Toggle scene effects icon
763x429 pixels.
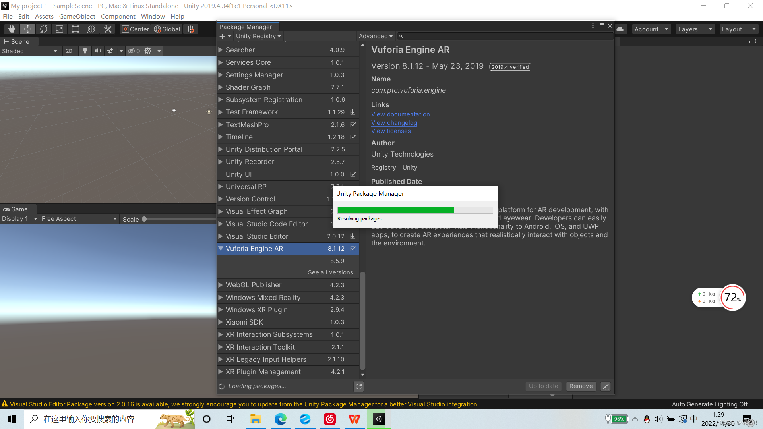110,51
